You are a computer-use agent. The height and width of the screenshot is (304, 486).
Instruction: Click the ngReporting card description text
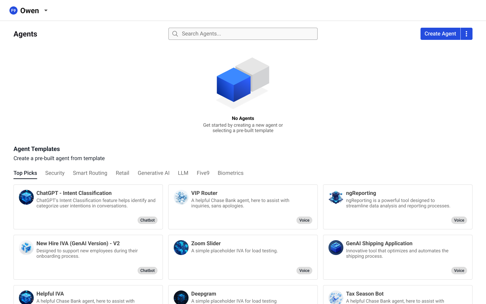pos(398,203)
